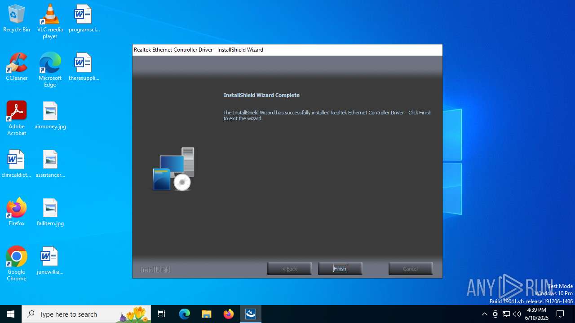Select assistancer... image file

50,164
